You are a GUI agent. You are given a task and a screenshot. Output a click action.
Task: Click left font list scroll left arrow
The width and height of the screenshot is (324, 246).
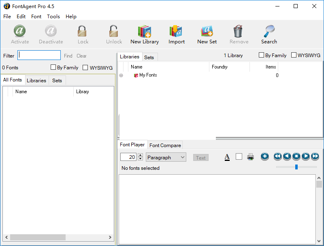tap(6, 237)
